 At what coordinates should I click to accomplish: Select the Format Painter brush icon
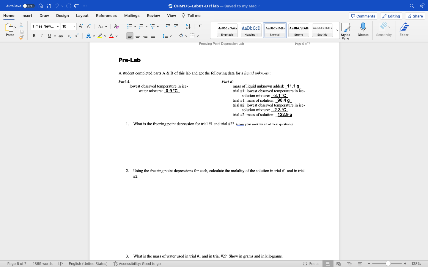21,37
